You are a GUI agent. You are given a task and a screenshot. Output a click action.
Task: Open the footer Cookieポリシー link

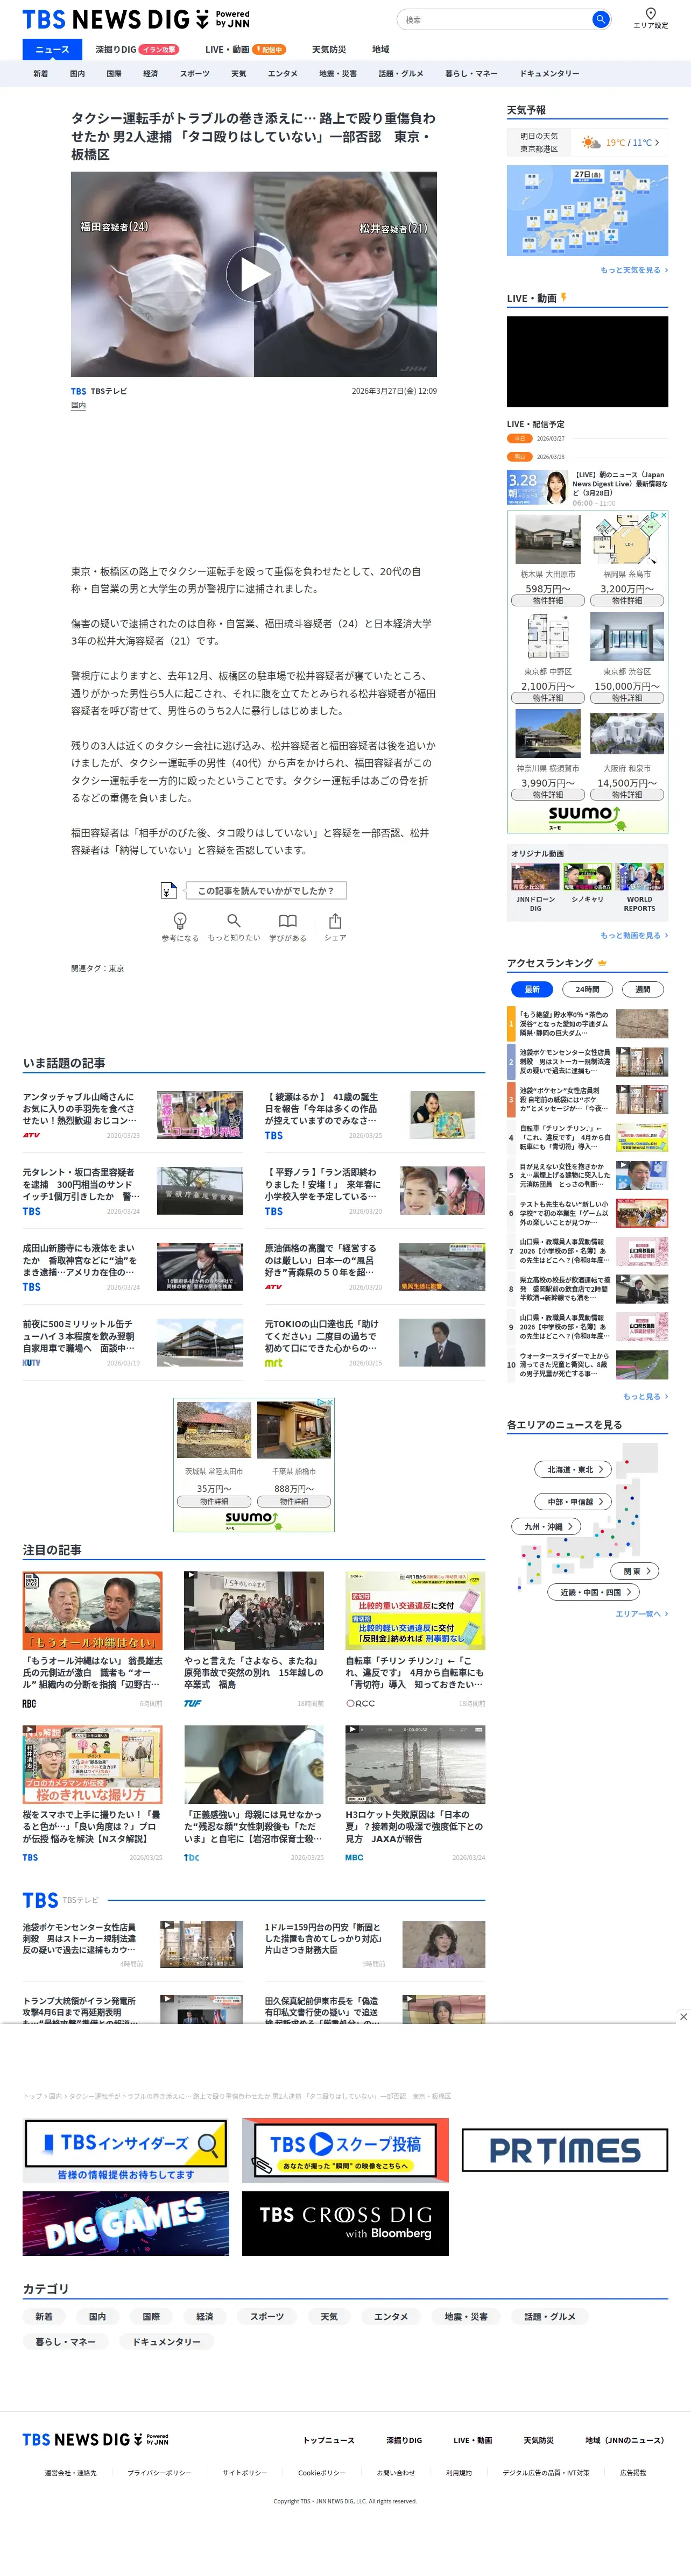click(322, 2473)
